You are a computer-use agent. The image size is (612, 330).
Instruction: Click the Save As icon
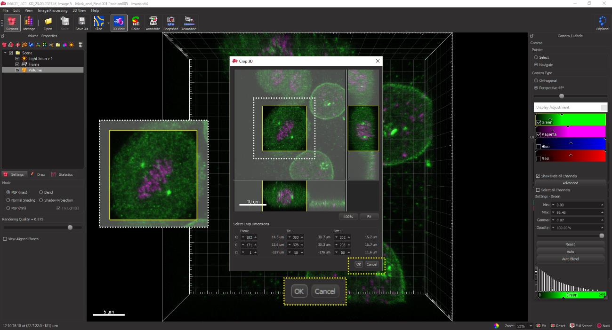[x=81, y=23]
